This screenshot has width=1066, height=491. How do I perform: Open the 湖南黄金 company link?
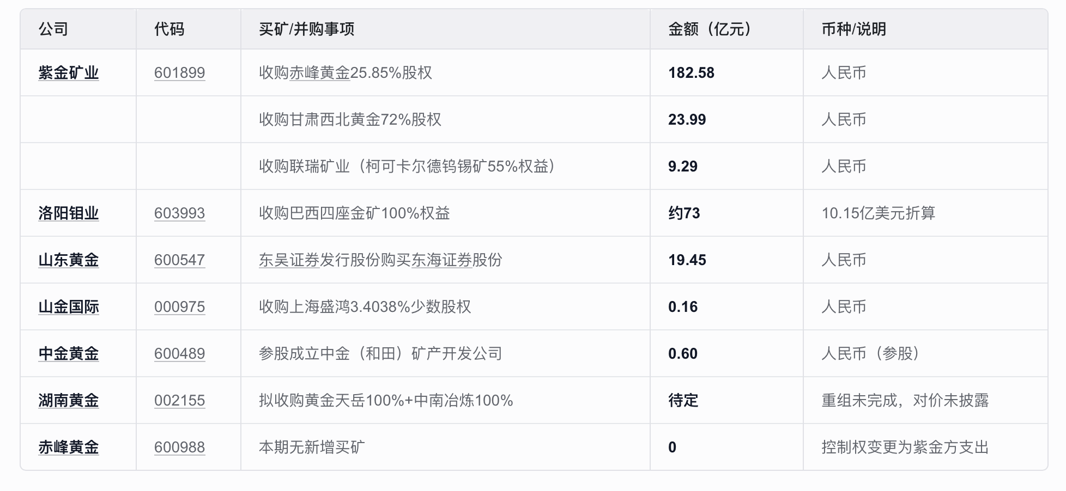(x=69, y=401)
